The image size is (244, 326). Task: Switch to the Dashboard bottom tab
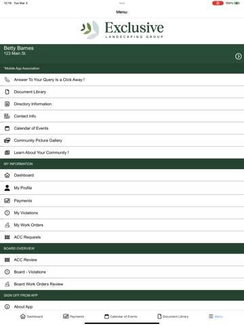(x=32, y=316)
